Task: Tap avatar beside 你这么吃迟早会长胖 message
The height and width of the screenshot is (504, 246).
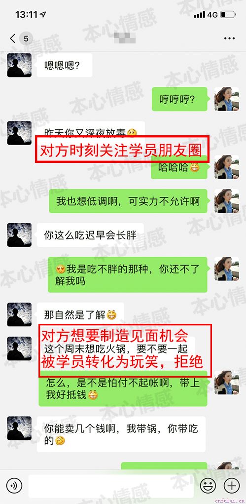Action: [x=19, y=235]
